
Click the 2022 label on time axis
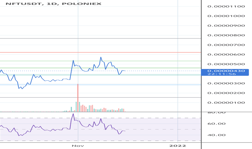pyautogui.click(x=178, y=146)
